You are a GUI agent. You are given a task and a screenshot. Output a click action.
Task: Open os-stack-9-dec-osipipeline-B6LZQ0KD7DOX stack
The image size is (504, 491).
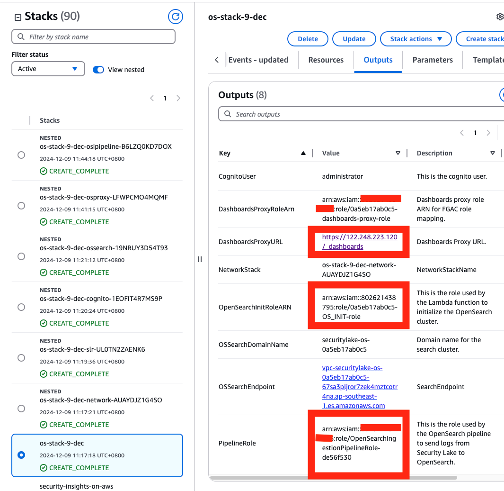(x=106, y=146)
